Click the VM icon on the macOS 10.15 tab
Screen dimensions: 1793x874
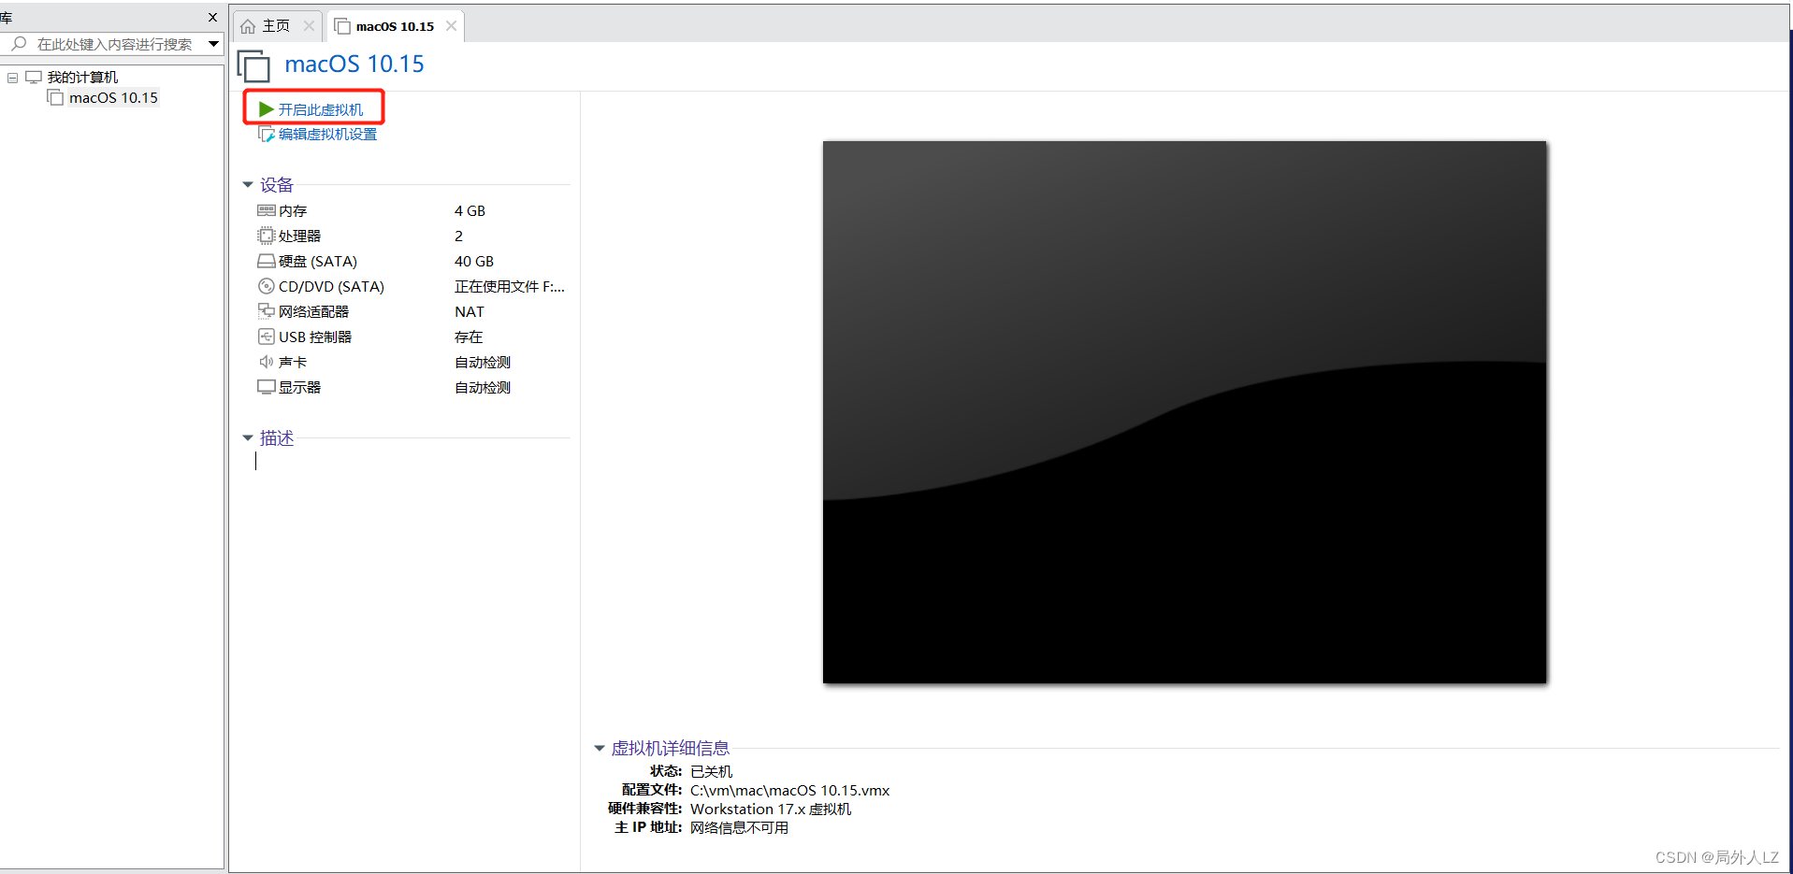(342, 26)
